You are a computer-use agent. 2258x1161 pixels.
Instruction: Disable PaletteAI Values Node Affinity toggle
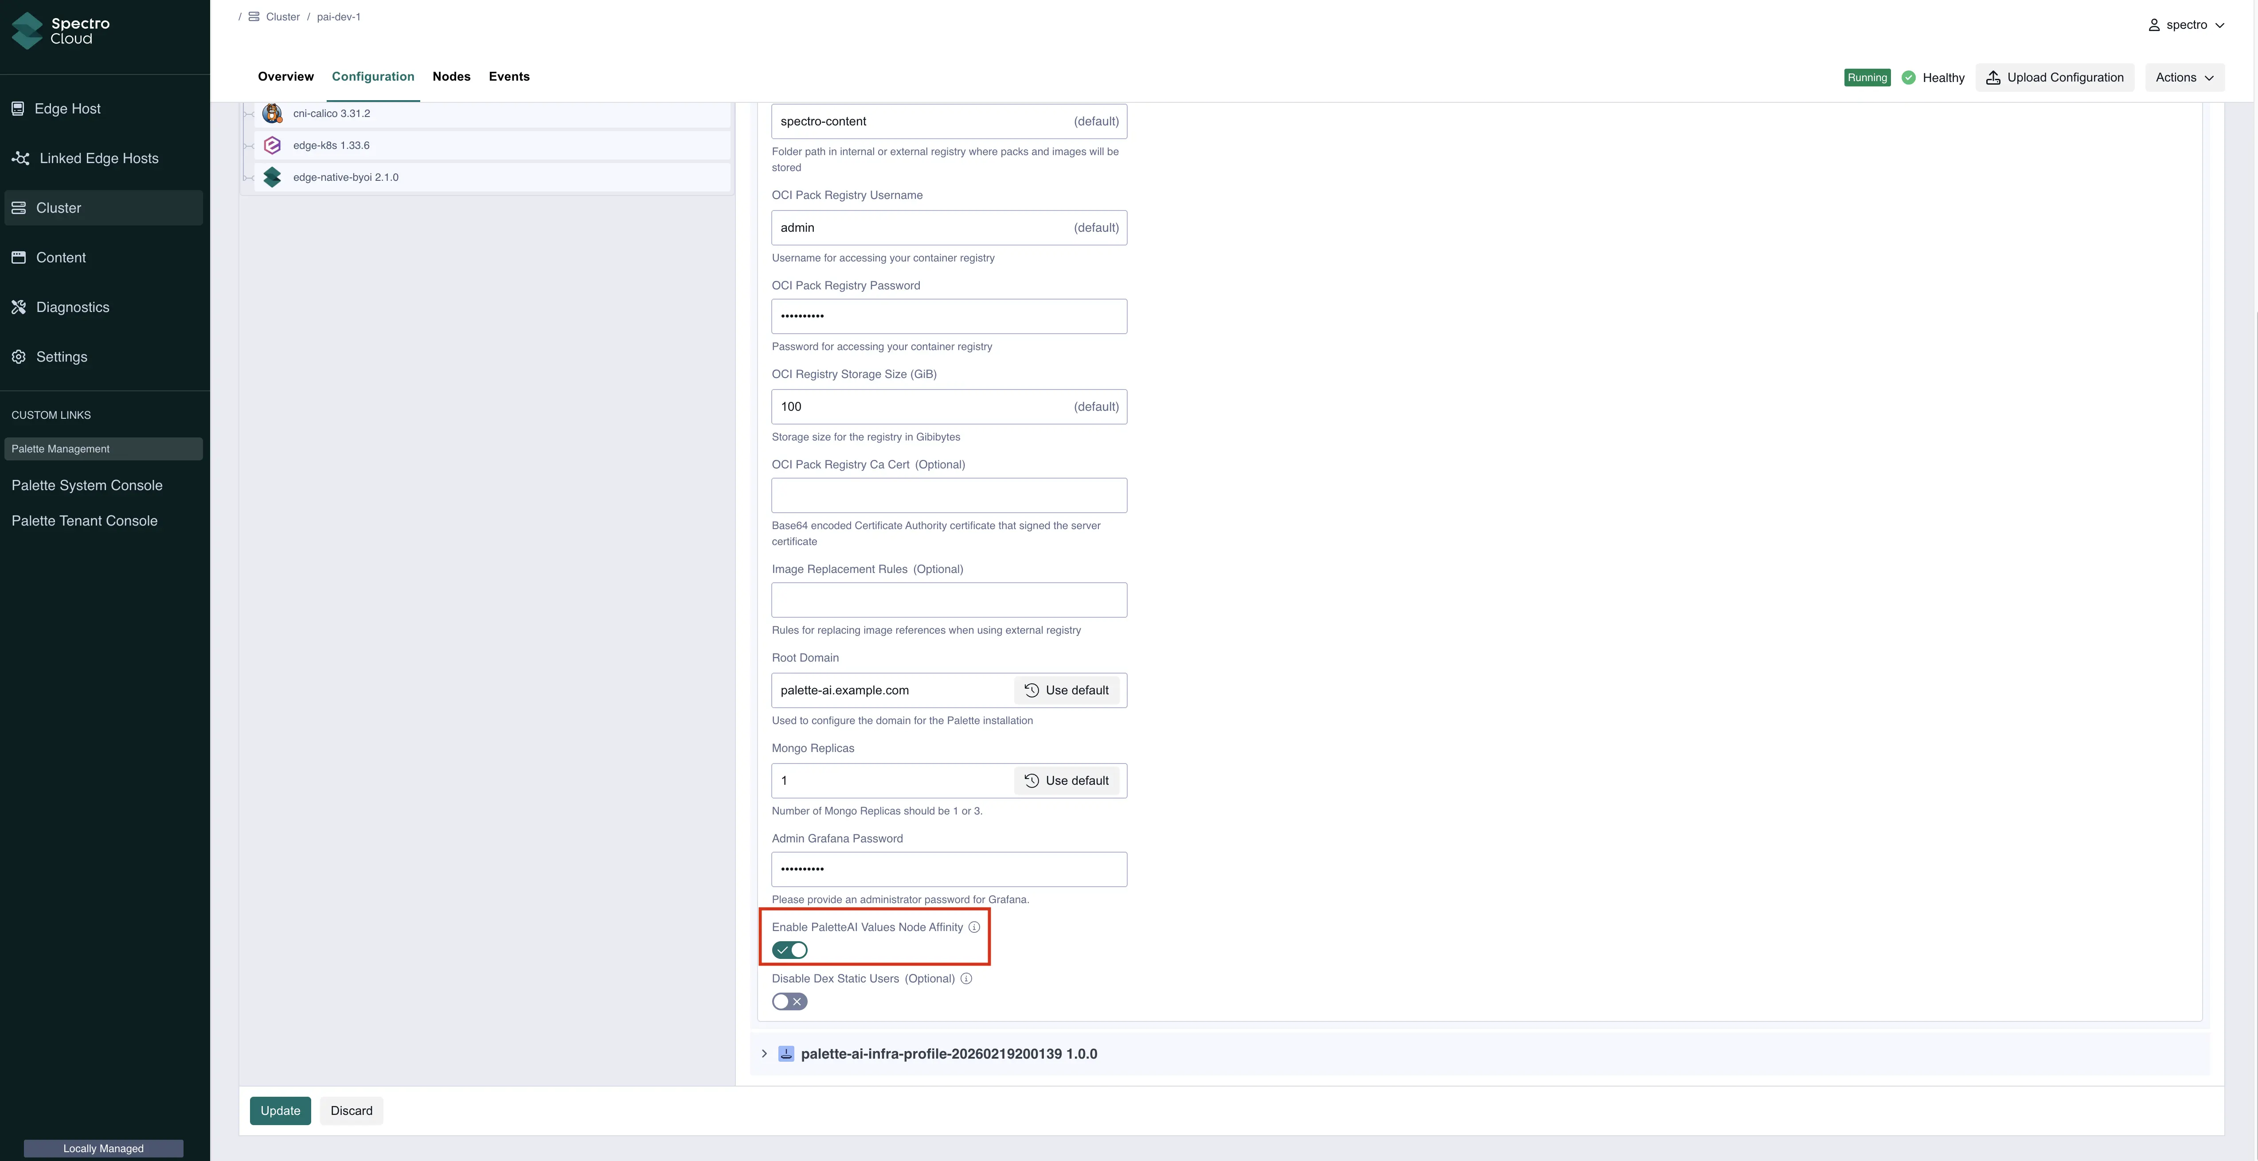[x=789, y=950]
